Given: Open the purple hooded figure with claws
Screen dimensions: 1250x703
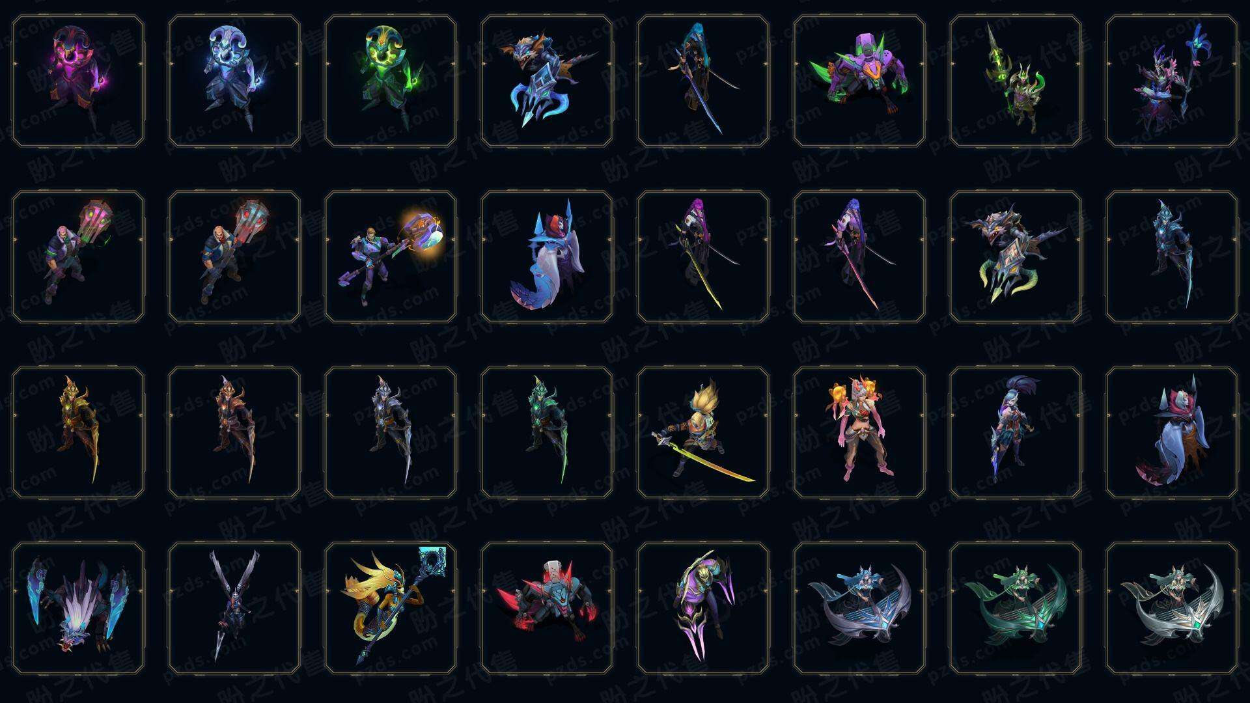Looking at the screenshot, I should coord(703,608).
